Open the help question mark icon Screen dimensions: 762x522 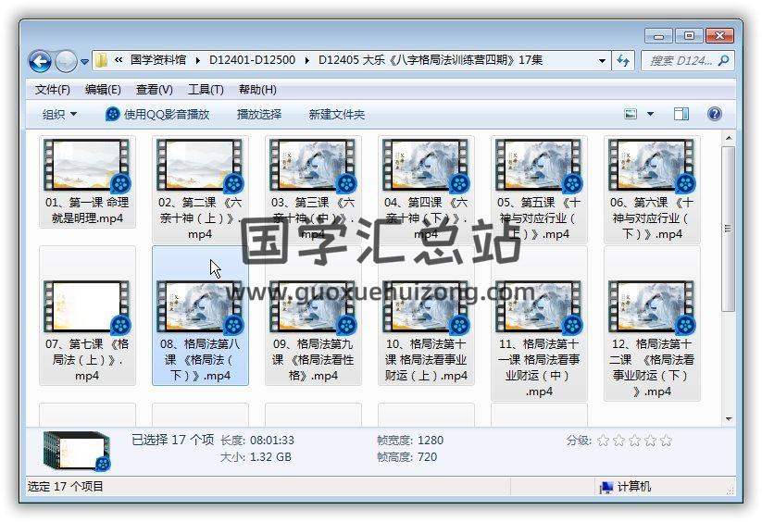[714, 115]
